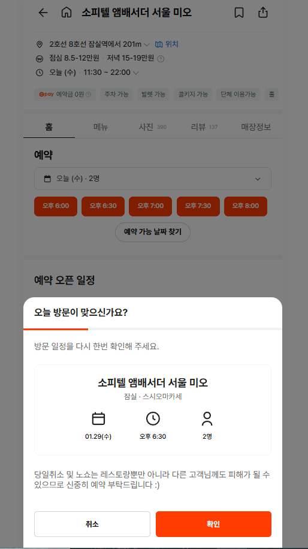This screenshot has height=549, width=308.
Task: Open the map 위치 link
Action: point(167,44)
